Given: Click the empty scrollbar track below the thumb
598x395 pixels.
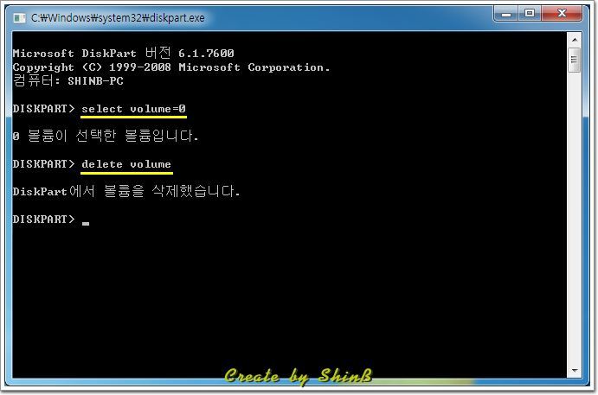Looking at the screenshot, I should click(x=575, y=217).
